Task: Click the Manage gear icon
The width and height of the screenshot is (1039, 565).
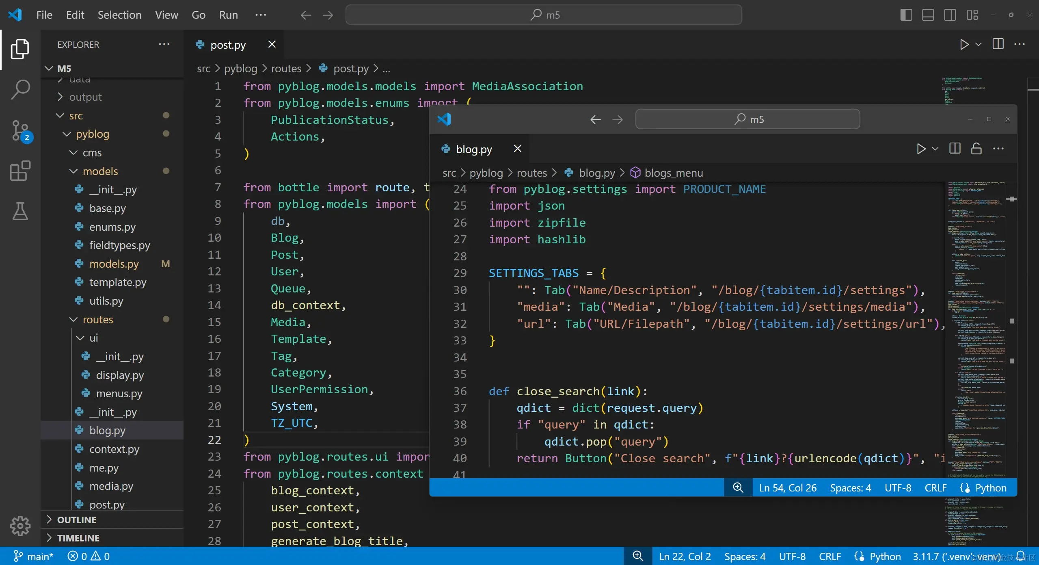Action: [x=20, y=526]
